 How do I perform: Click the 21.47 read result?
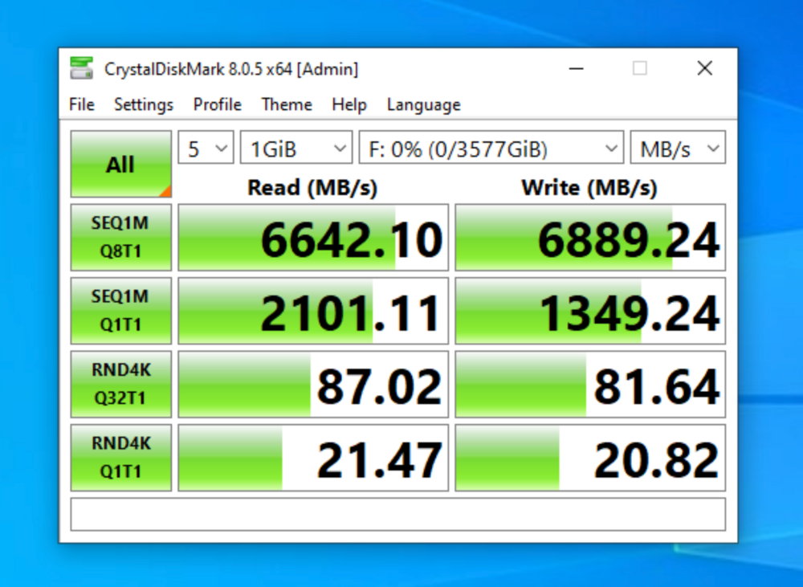pyautogui.click(x=313, y=457)
